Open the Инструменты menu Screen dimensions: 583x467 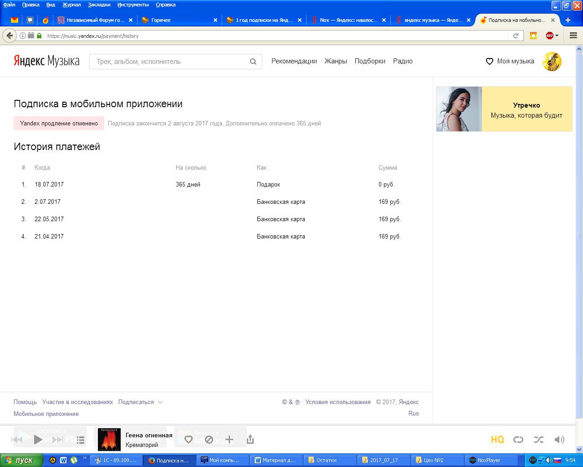(133, 5)
